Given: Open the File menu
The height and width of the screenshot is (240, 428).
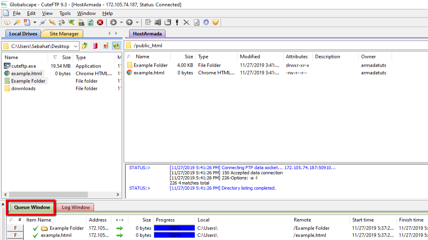Looking at the screenshot, I should coord(17,13).
